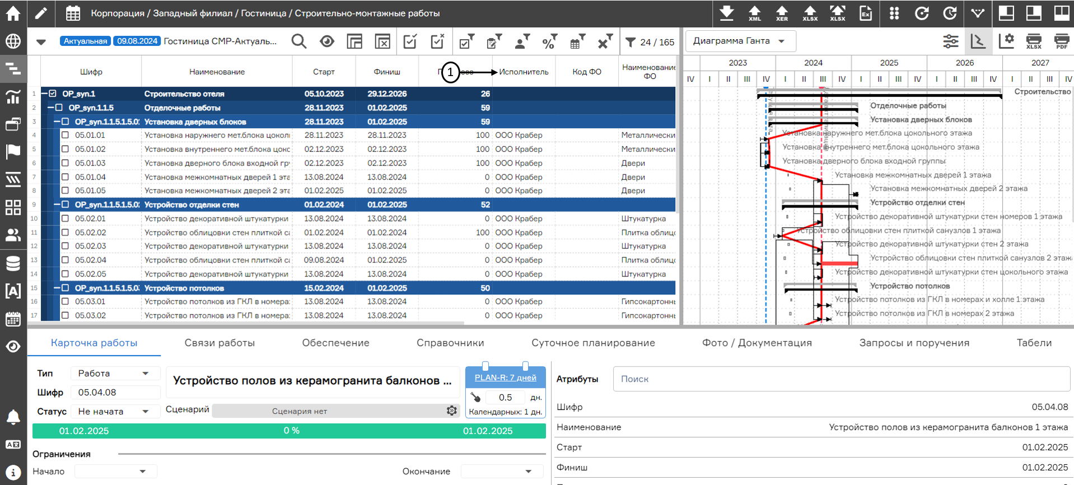This screenshot has width=1074, height=485.
Task: Check the box for row 05.01.05
Action: (x=65, y=191)
